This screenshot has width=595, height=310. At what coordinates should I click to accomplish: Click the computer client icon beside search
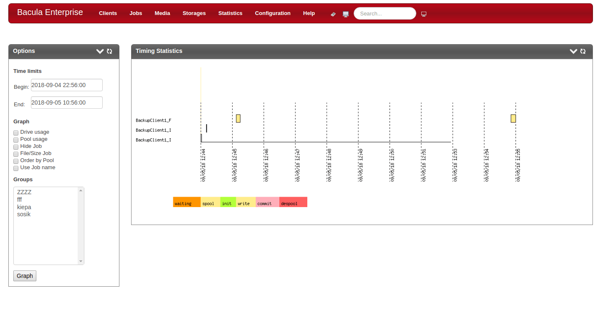click(346, 14)
